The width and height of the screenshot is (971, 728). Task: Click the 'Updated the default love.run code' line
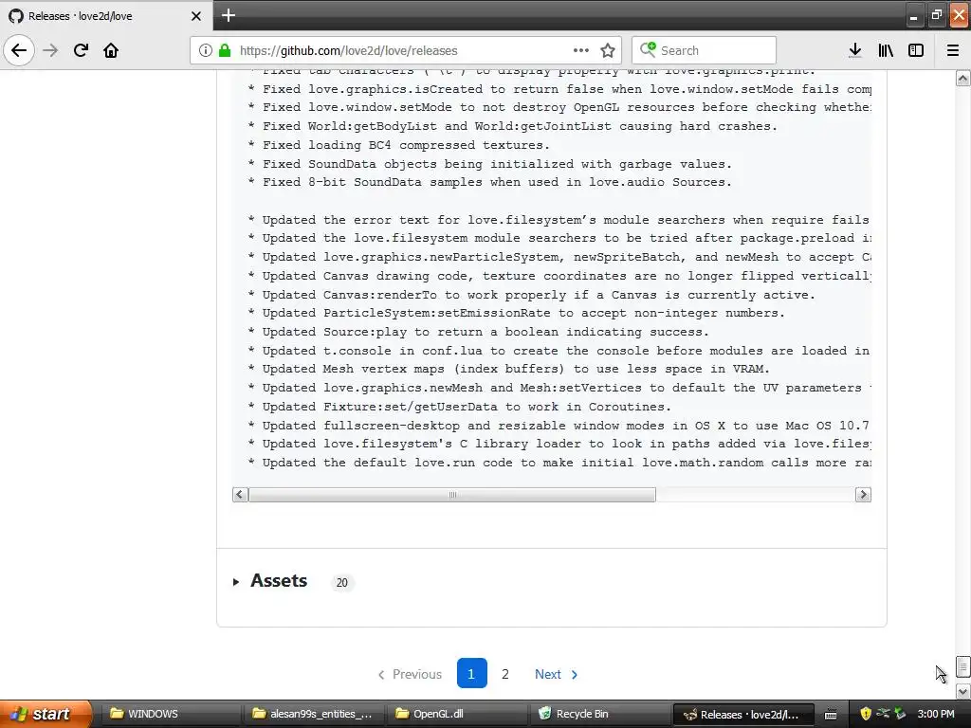[x=559, y=463]
